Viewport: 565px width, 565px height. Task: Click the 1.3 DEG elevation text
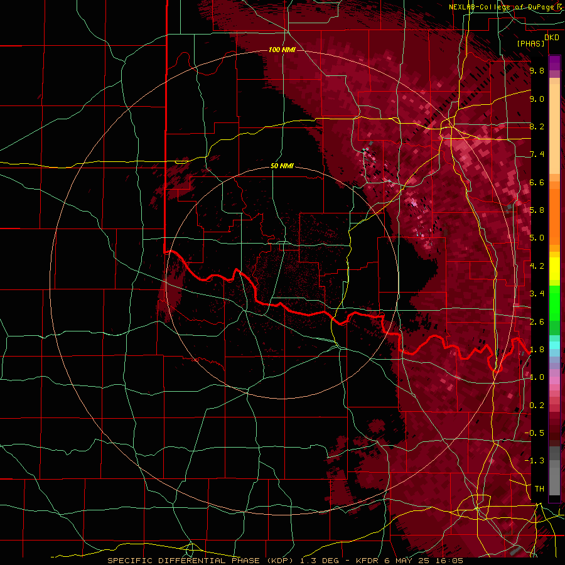[320, 561]
